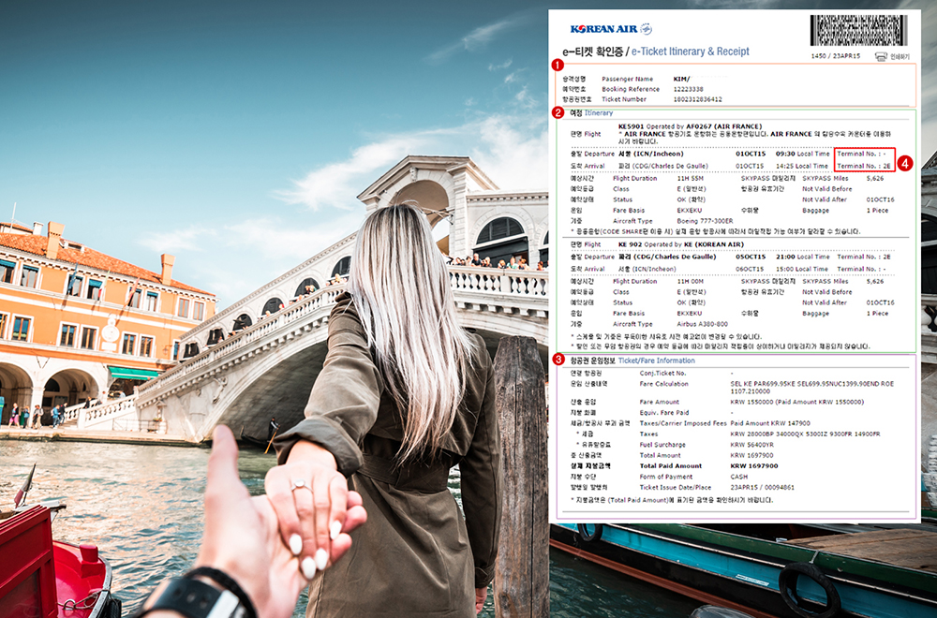Click the barcode at the ticket top
The width and height of the screenshot is (937, 618).
point(860,30)
